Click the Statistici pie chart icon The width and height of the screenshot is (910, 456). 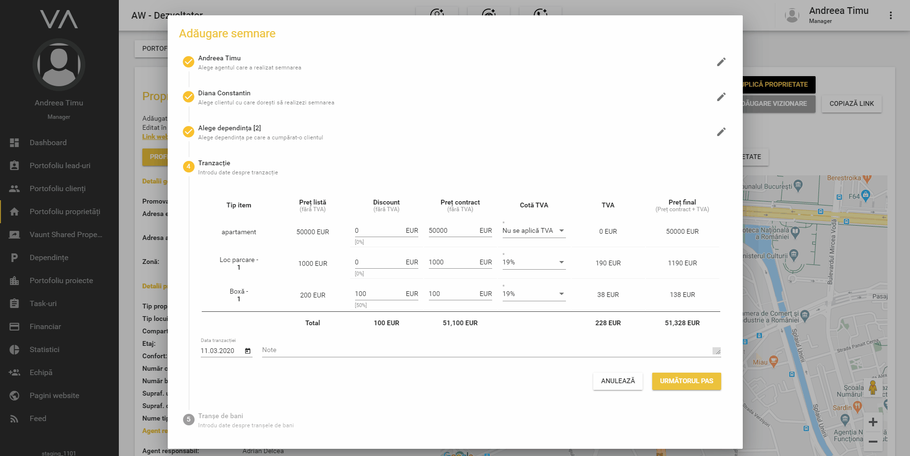click(x=14, y=350)
